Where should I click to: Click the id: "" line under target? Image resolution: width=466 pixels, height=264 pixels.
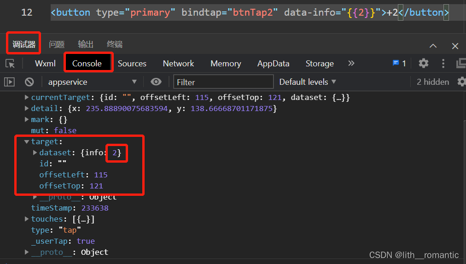(x=53, y=164)
